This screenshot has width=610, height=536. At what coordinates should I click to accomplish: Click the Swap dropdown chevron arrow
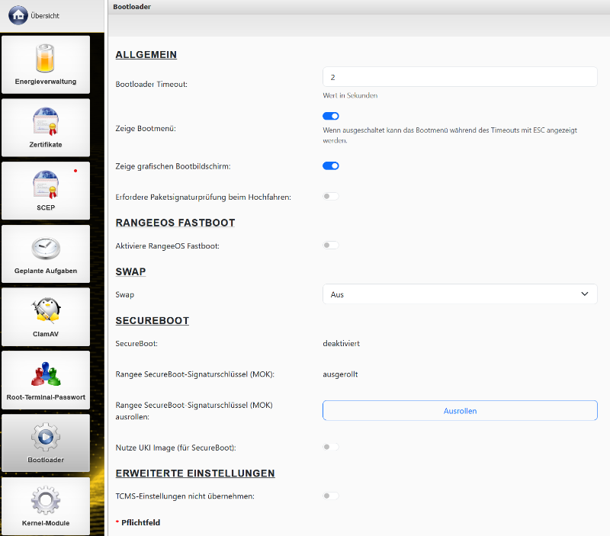(x=585, y=294)
